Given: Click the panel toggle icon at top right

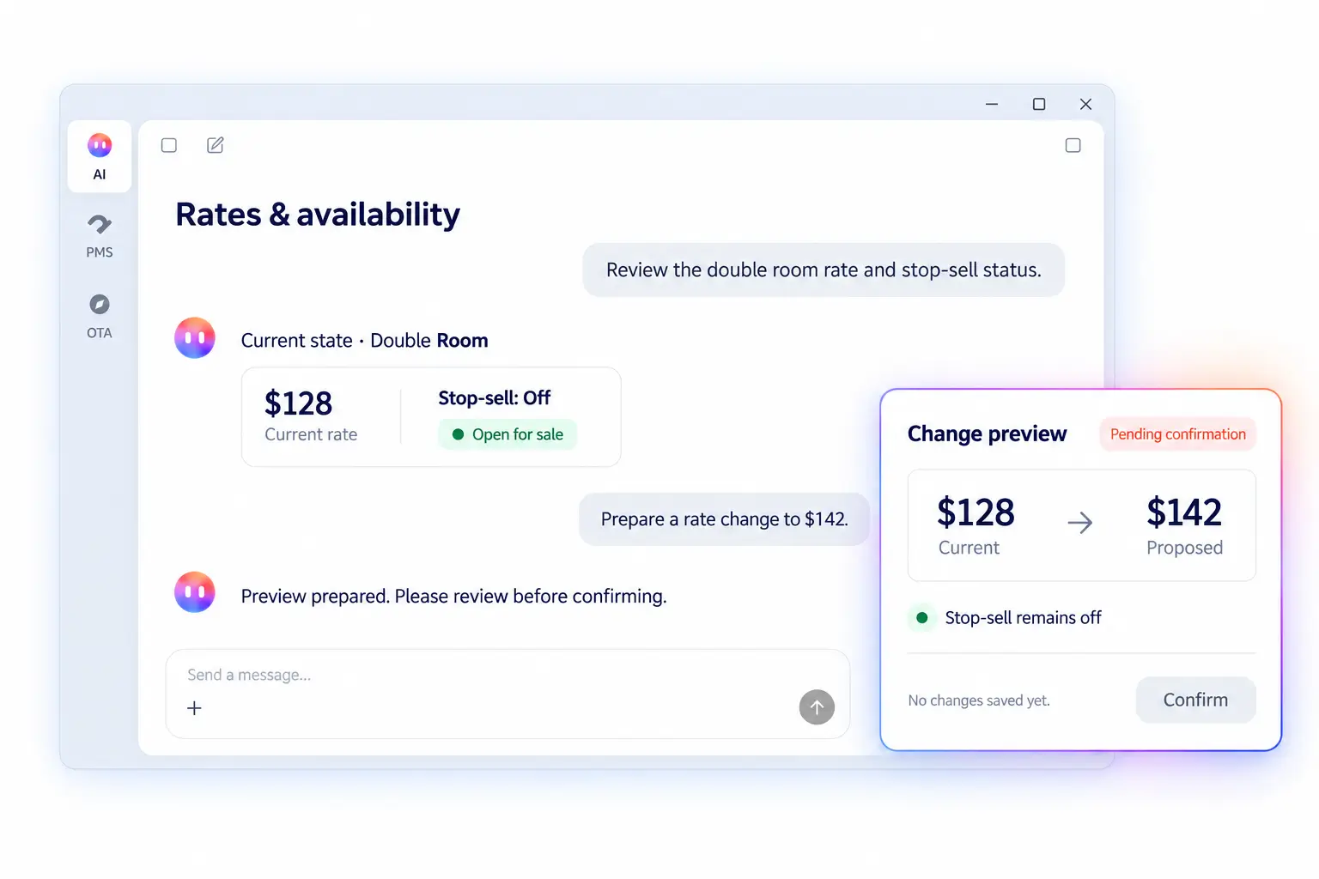Looking at the screenshot, I should (1073, 145).
